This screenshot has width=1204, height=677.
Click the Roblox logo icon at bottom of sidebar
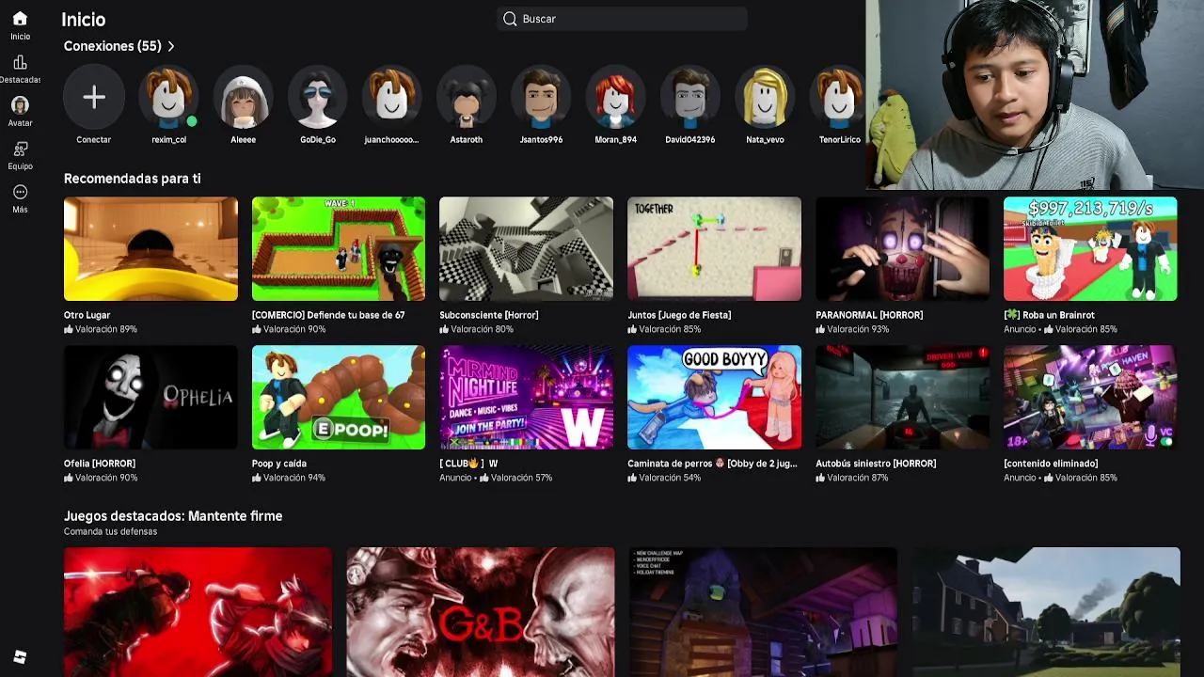[20, 657]
